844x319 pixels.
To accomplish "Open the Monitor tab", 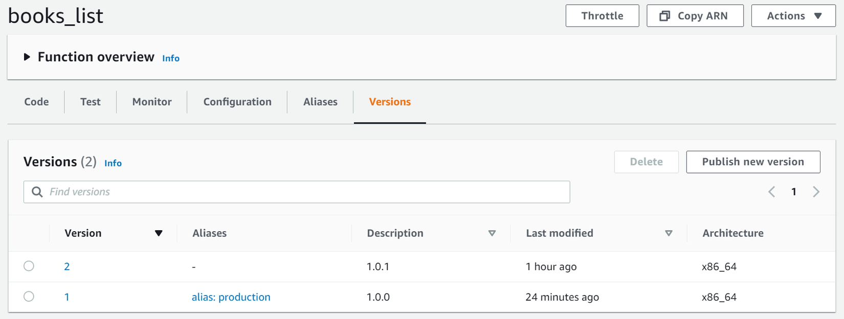I will [x=152, y=102].
